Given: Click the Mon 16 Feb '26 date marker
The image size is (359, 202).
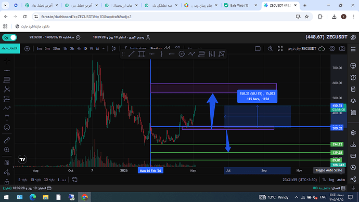Looking at the screenshot, I should click(x=150, y=170).
